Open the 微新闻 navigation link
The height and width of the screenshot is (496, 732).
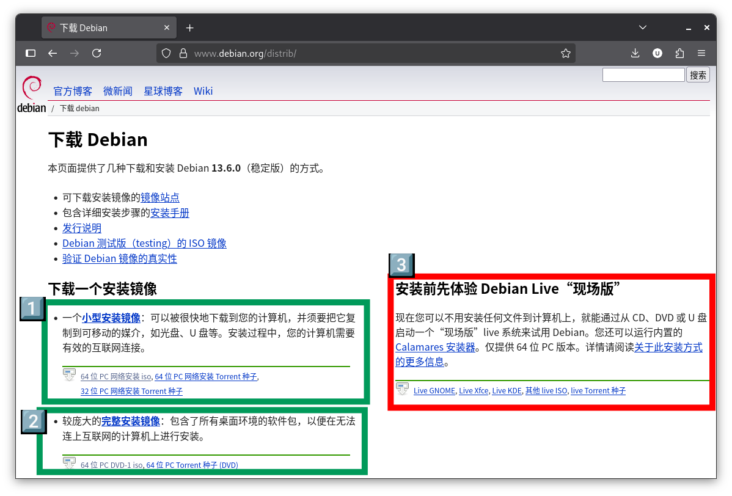coord(118,91)
